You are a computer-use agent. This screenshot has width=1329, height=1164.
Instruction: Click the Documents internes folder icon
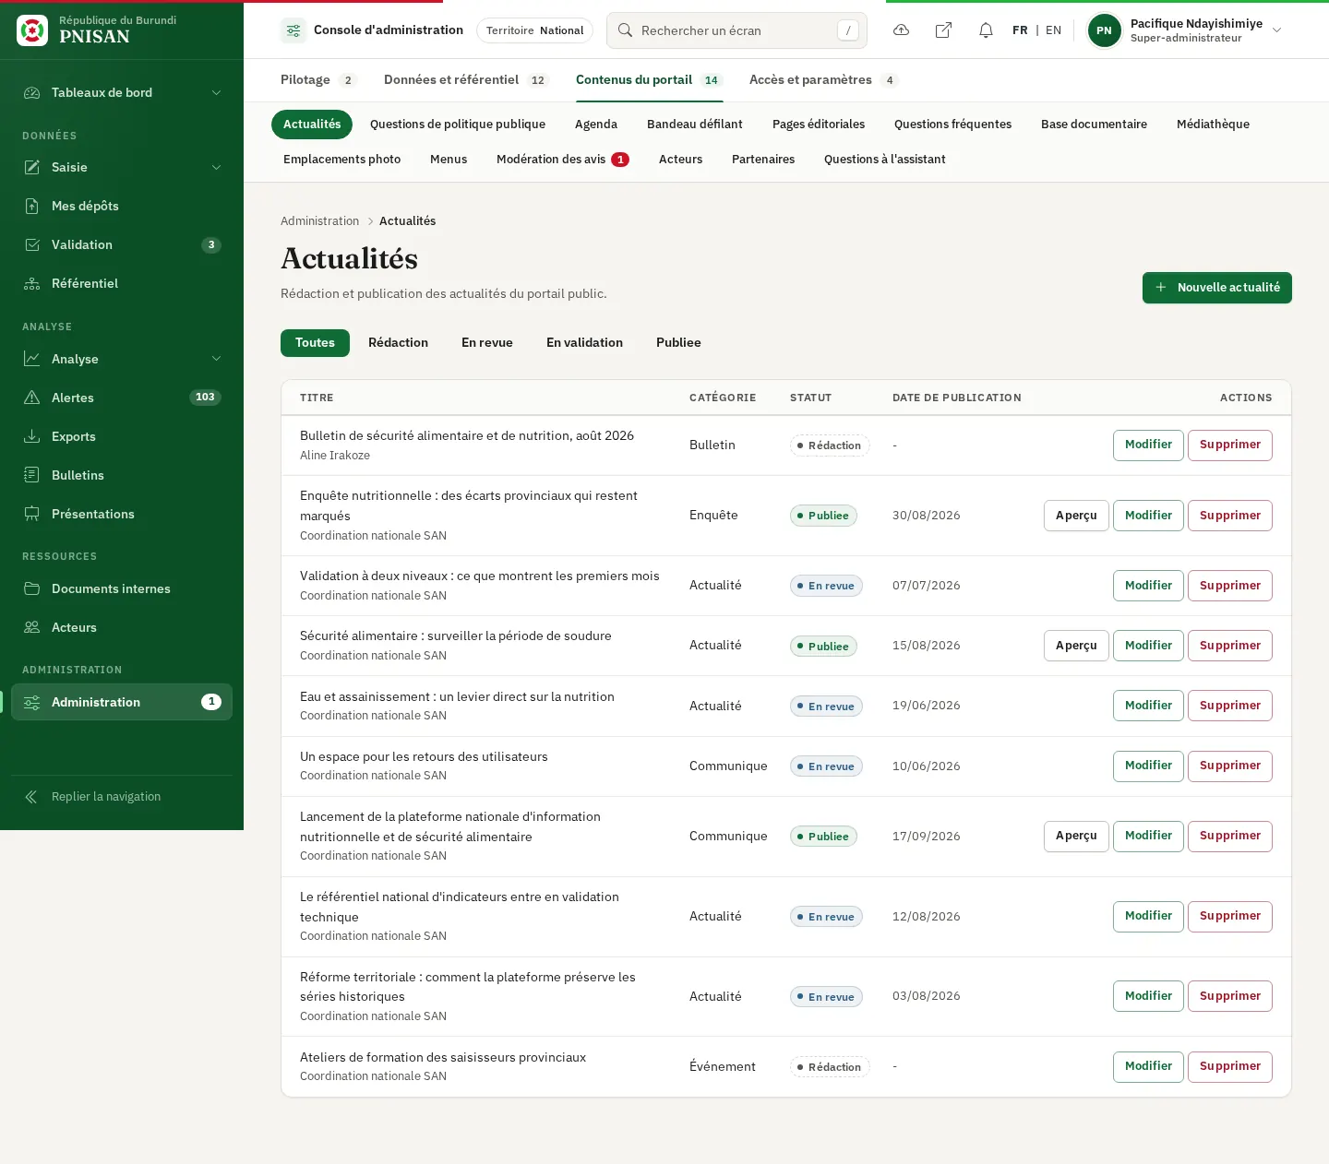(32, 588)
